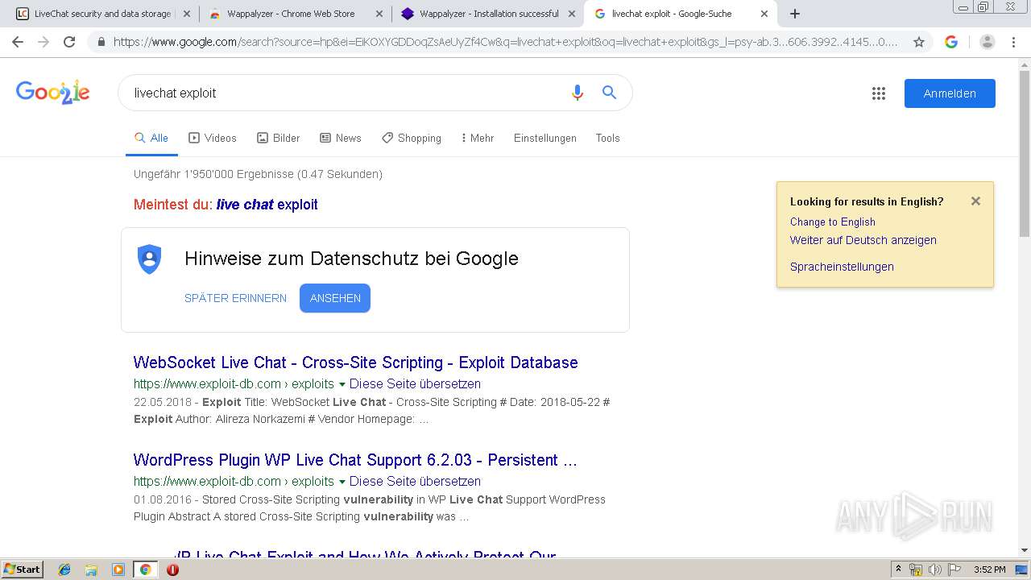Launch Internet Explorer from taskbar
The height and width of the screenshot is (580, 1031).
(x=64, y=570)
